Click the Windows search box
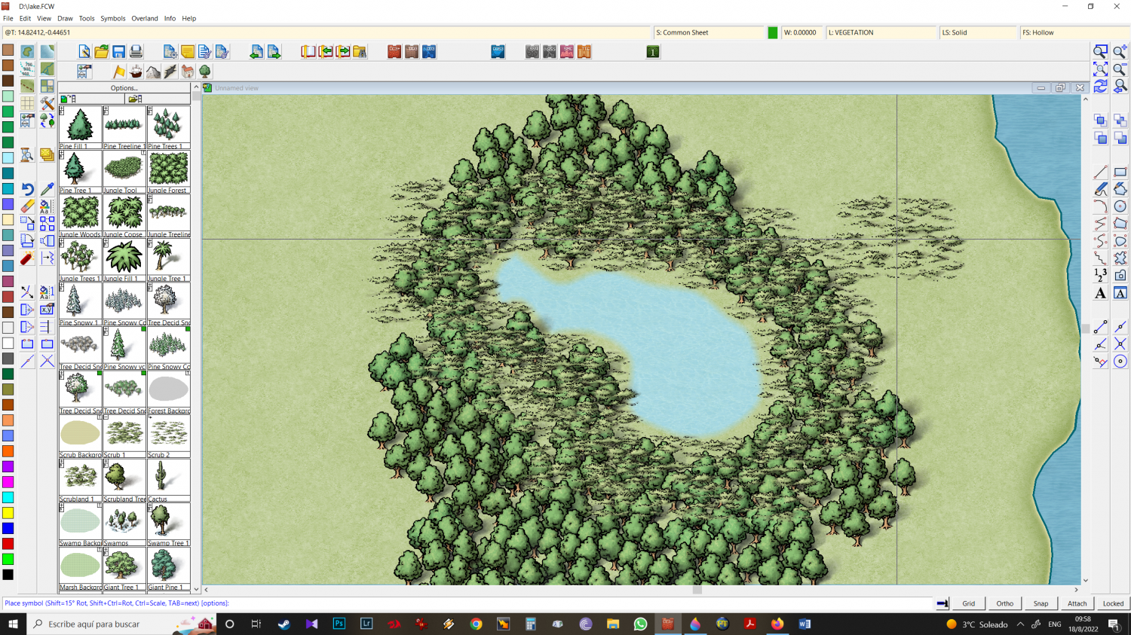Image resolution: width=1131 pixels, height=635 pixels. click(x=121, y=624)
